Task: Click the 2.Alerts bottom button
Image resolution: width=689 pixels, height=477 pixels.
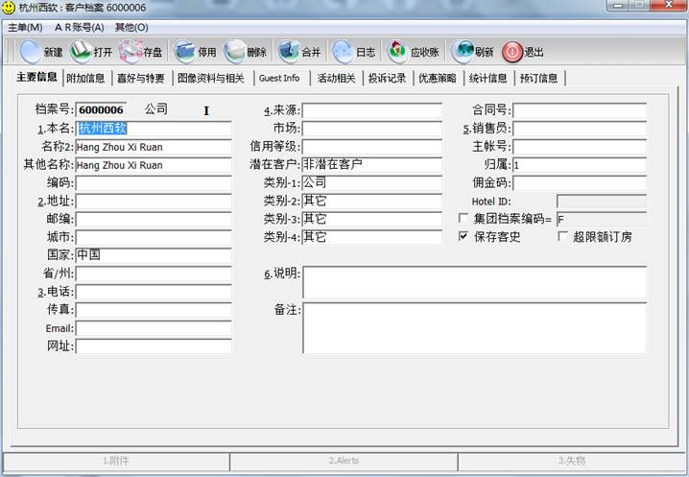Action: pyautogui.click(x=344, y=461)
